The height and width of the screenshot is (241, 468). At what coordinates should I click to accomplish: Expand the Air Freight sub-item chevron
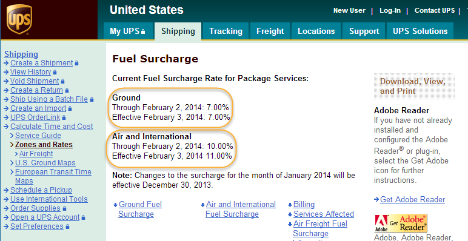coord(17,154)
